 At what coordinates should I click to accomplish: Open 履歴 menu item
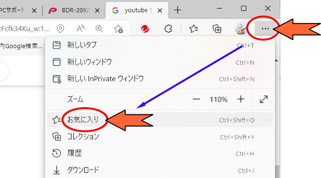pos(160,153)
